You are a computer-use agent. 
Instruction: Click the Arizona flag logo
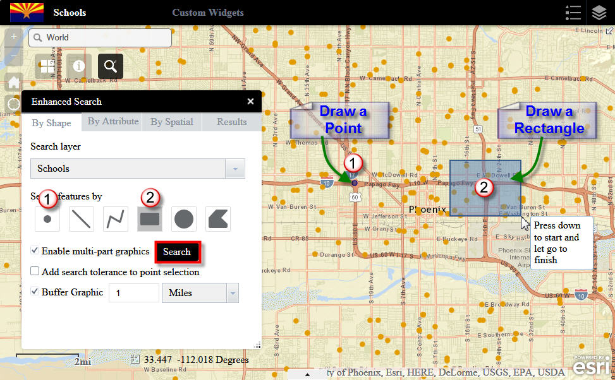coord(27,13)
